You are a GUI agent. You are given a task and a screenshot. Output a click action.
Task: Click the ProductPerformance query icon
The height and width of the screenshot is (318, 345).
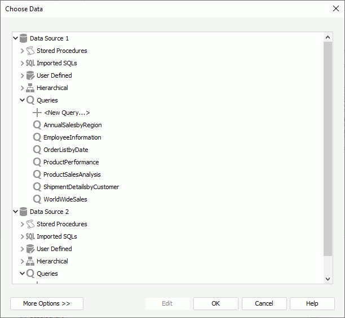click(37, 162)
